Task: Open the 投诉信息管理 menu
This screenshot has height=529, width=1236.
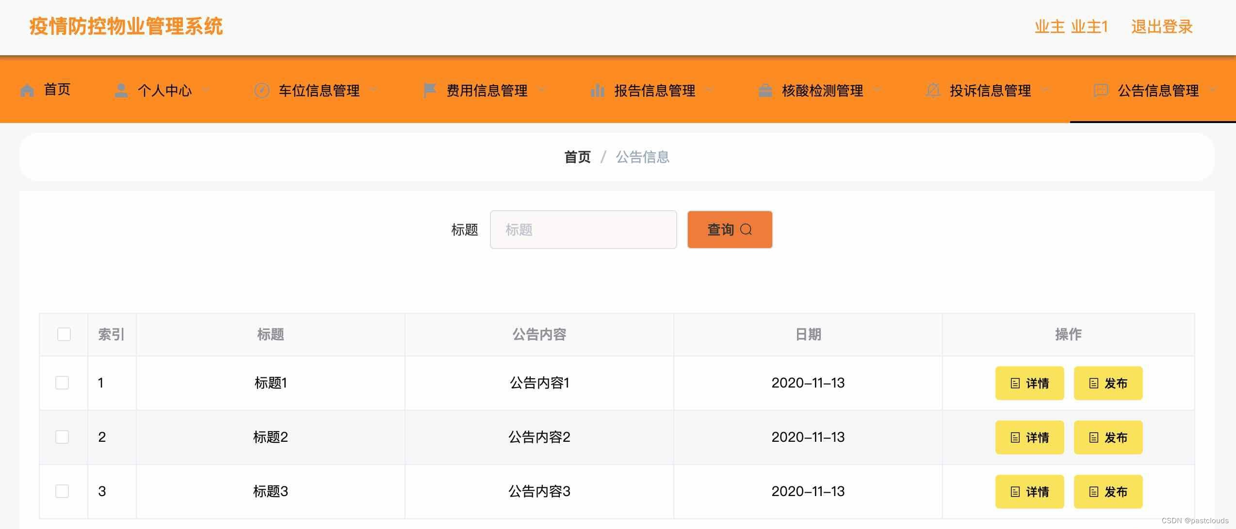Action: [x=991, y=91]
